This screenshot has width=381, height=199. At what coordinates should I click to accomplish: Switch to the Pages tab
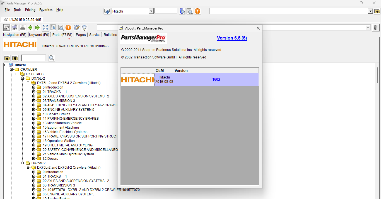click(x=81, y=35)
